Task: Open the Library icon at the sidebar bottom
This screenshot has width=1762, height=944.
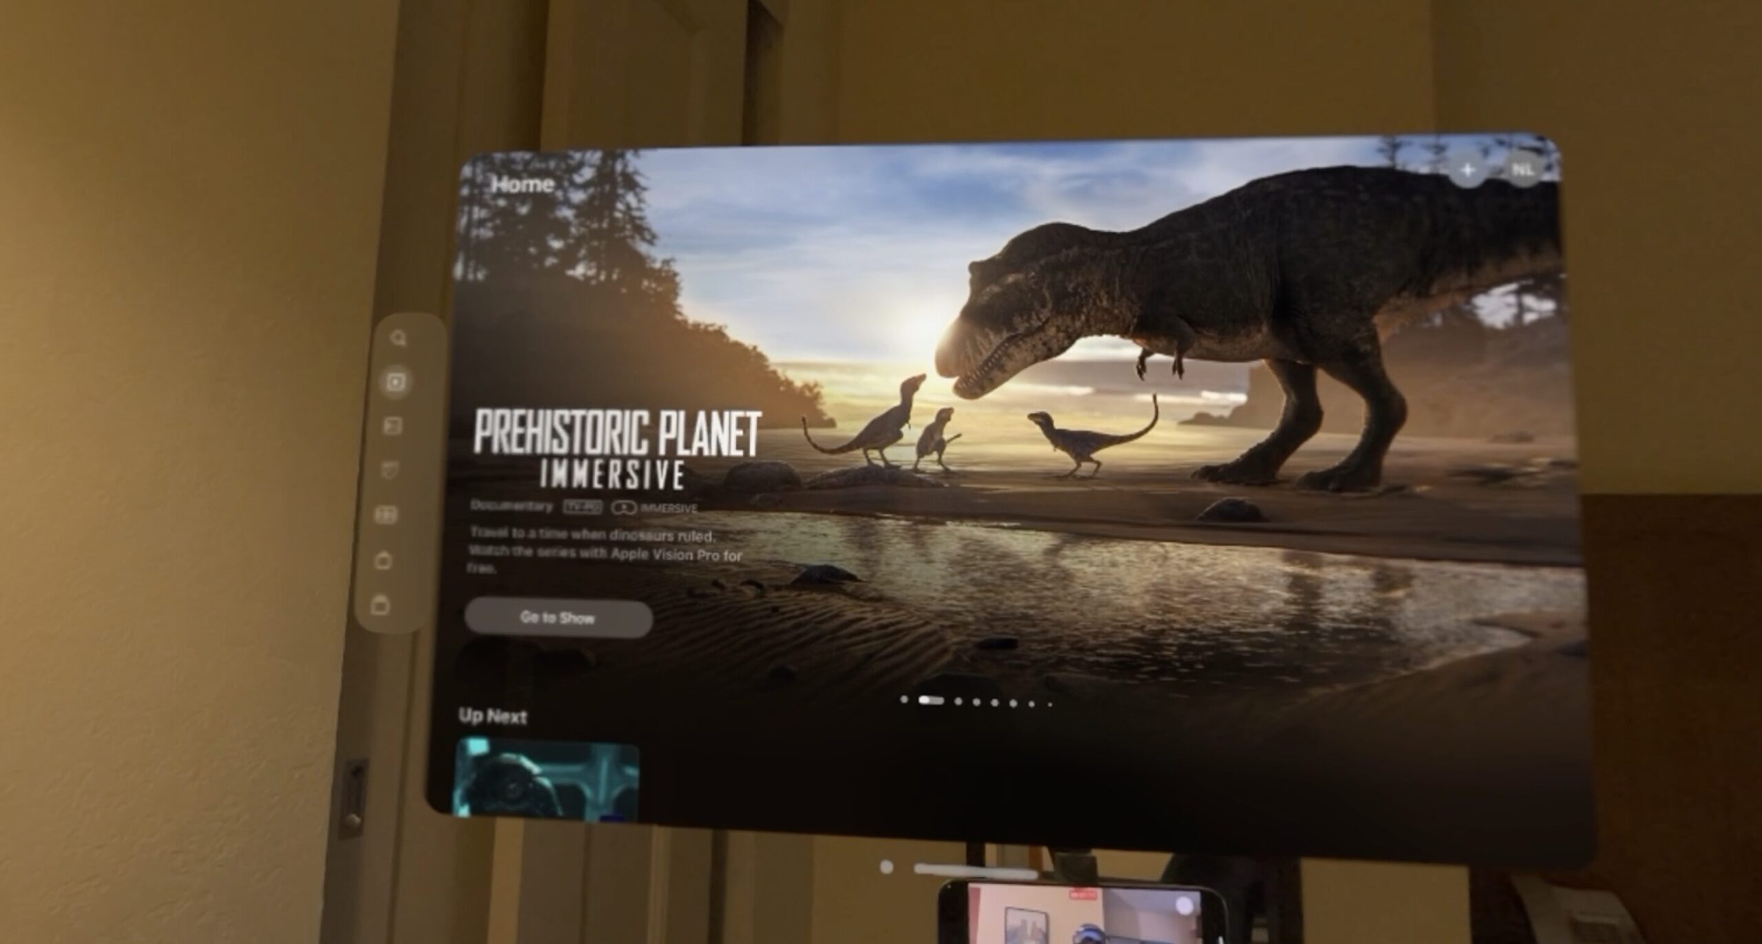Action: pyautogui.click(x=381, y=605)
